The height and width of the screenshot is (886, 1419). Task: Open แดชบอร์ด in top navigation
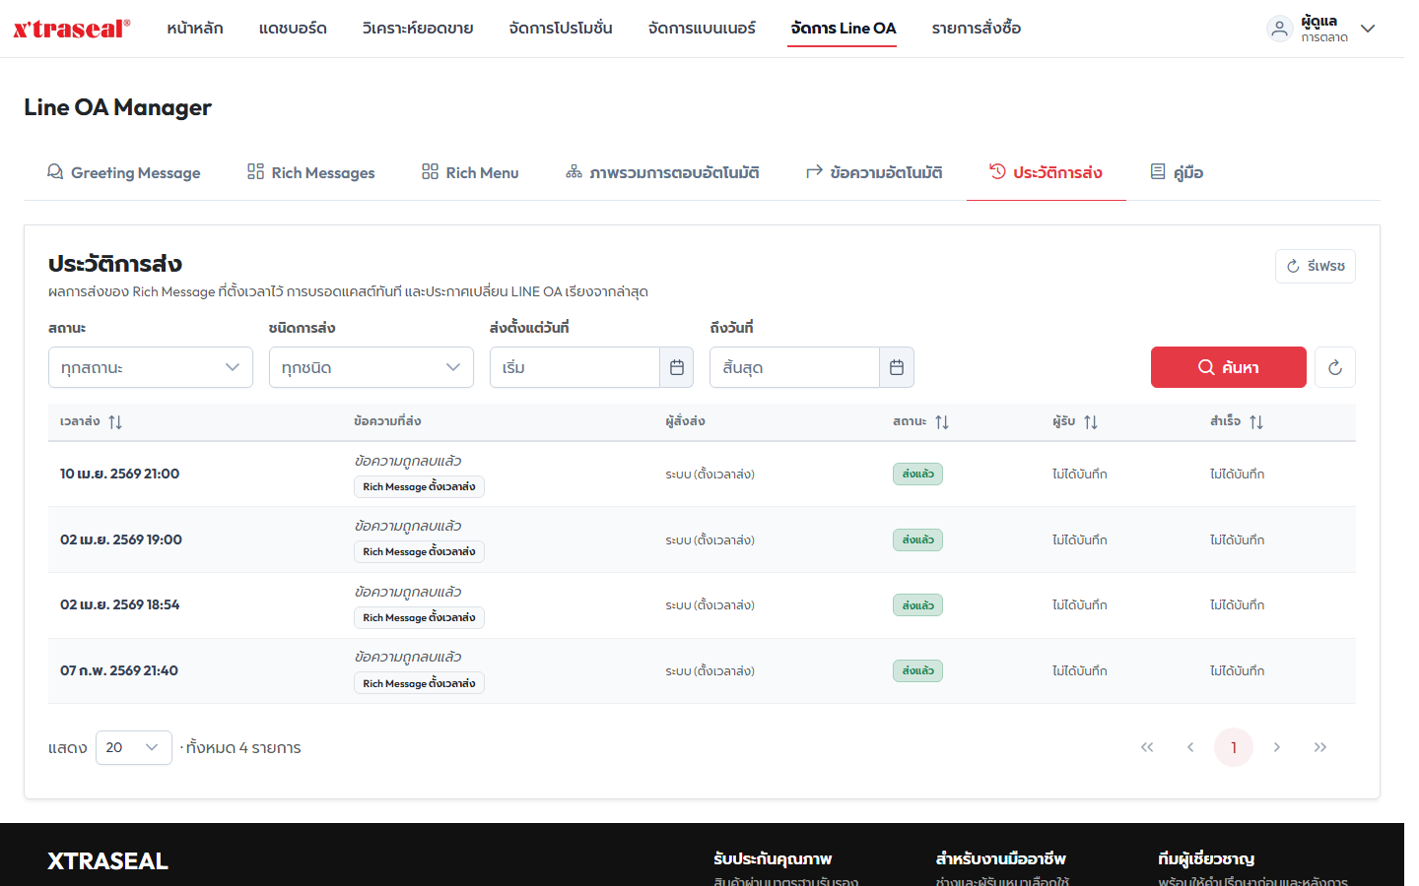coord(293,29)
